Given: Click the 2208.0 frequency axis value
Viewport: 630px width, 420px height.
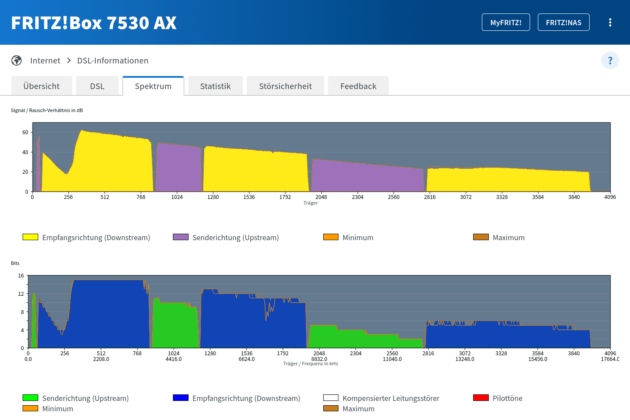Looking at the screenshot, I should (101, 359).
